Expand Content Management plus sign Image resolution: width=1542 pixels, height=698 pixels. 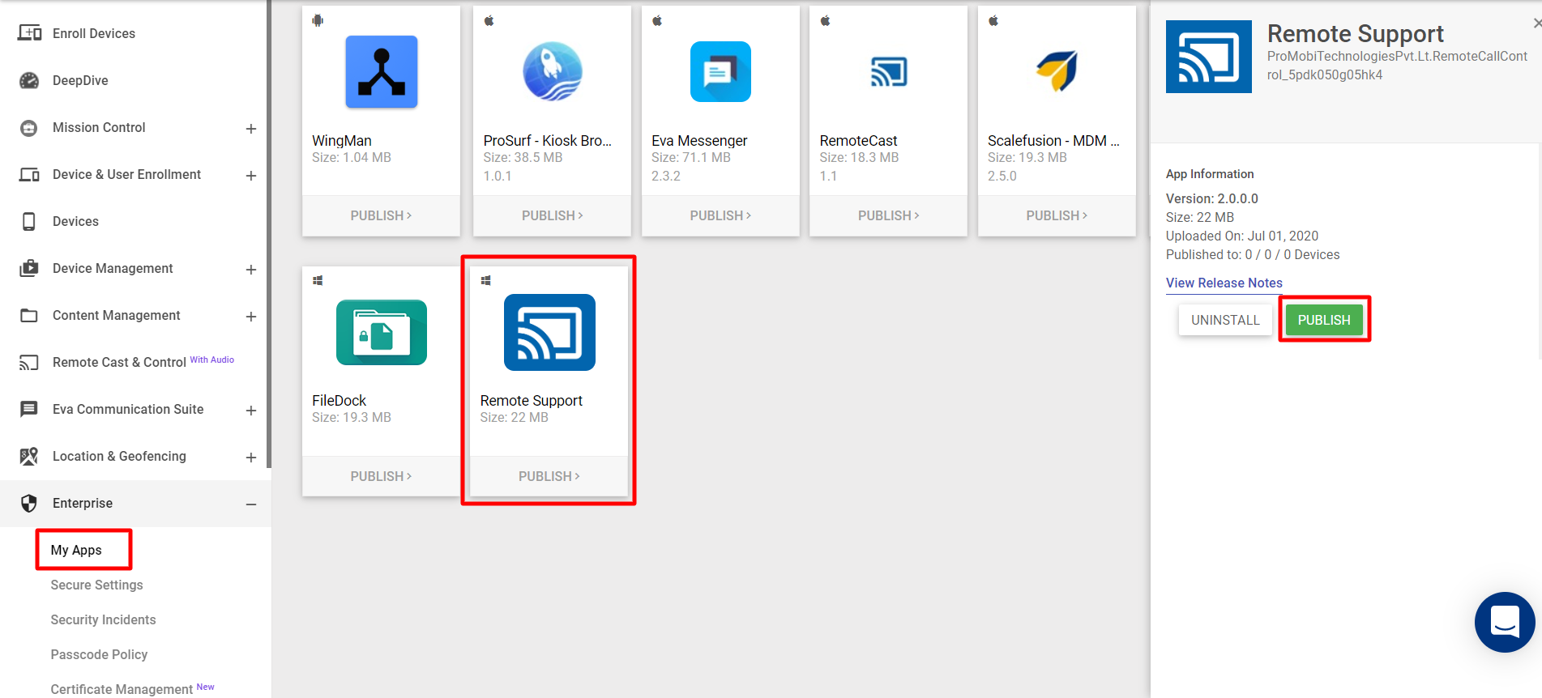click(x=251, y=317)
